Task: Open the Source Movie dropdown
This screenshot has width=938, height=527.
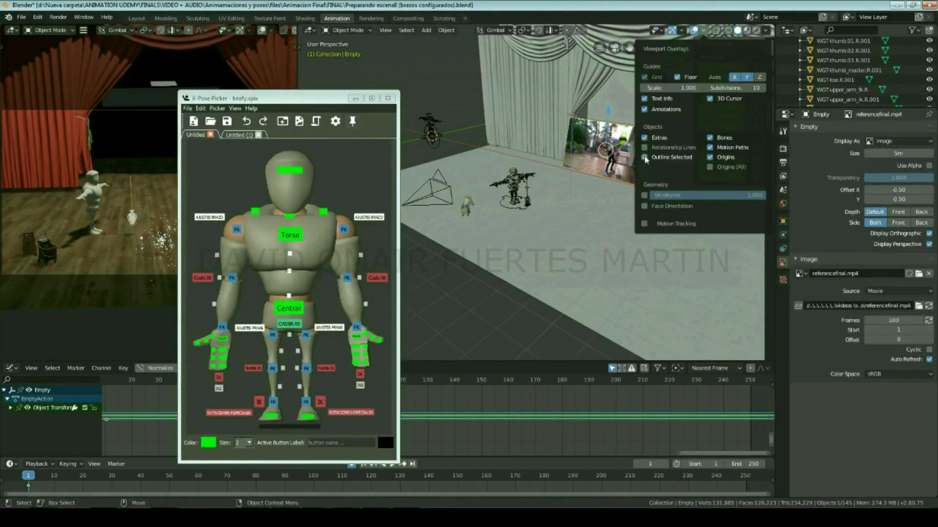Action: (899, 291)
